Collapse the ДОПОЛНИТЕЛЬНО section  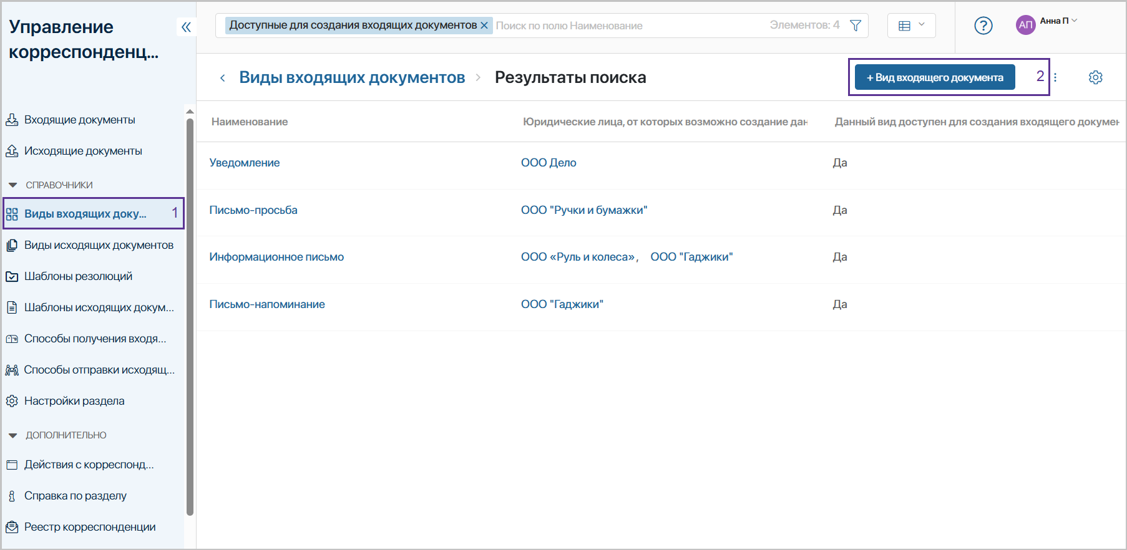[12, 435]
